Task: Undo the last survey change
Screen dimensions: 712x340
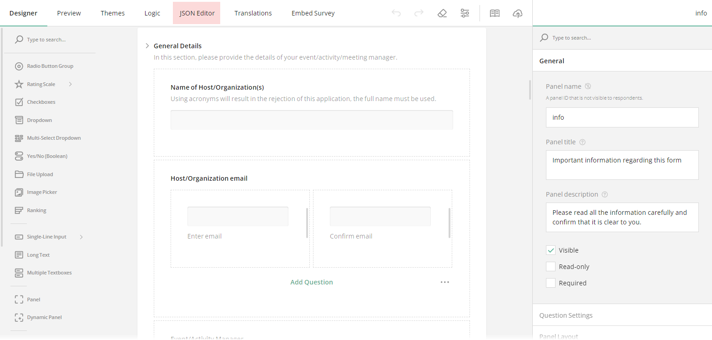Action: click(396, 13)
